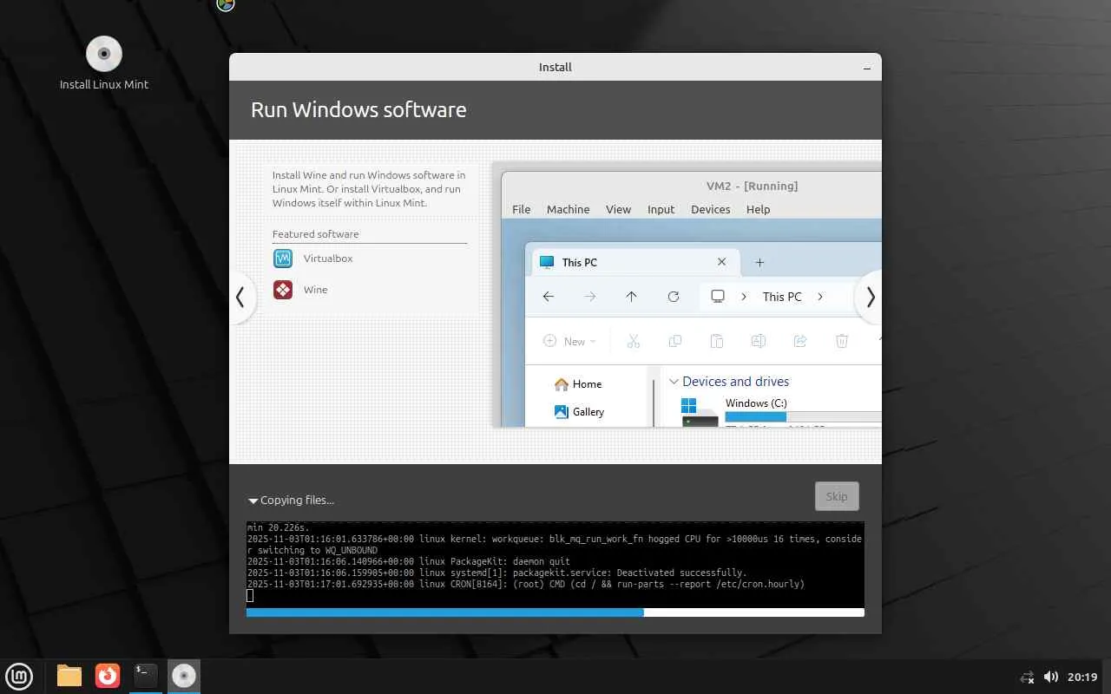Viewport: 1111px width, 694px height.
Task: Click the Featured software label
Action: [x=315, y=234]
